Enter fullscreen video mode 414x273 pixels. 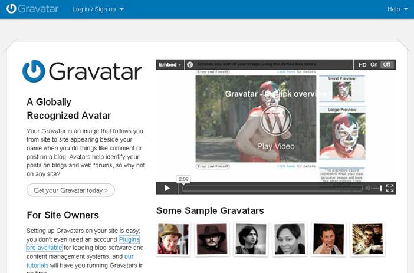(390, 188)
